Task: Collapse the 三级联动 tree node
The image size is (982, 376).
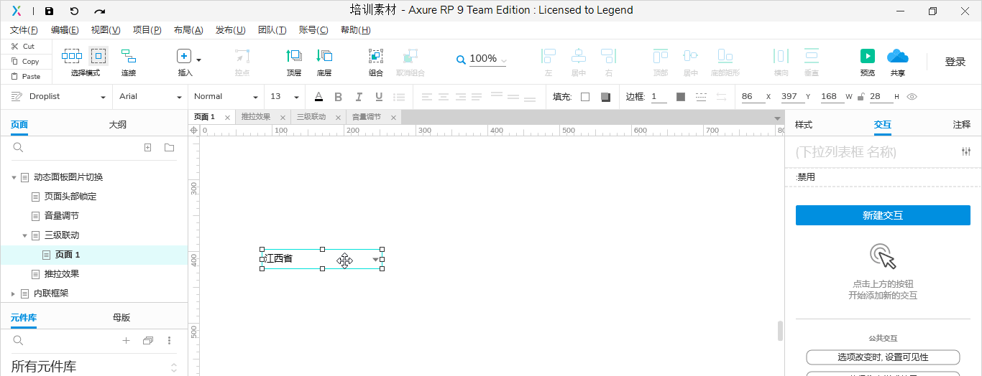Action: 24,235
